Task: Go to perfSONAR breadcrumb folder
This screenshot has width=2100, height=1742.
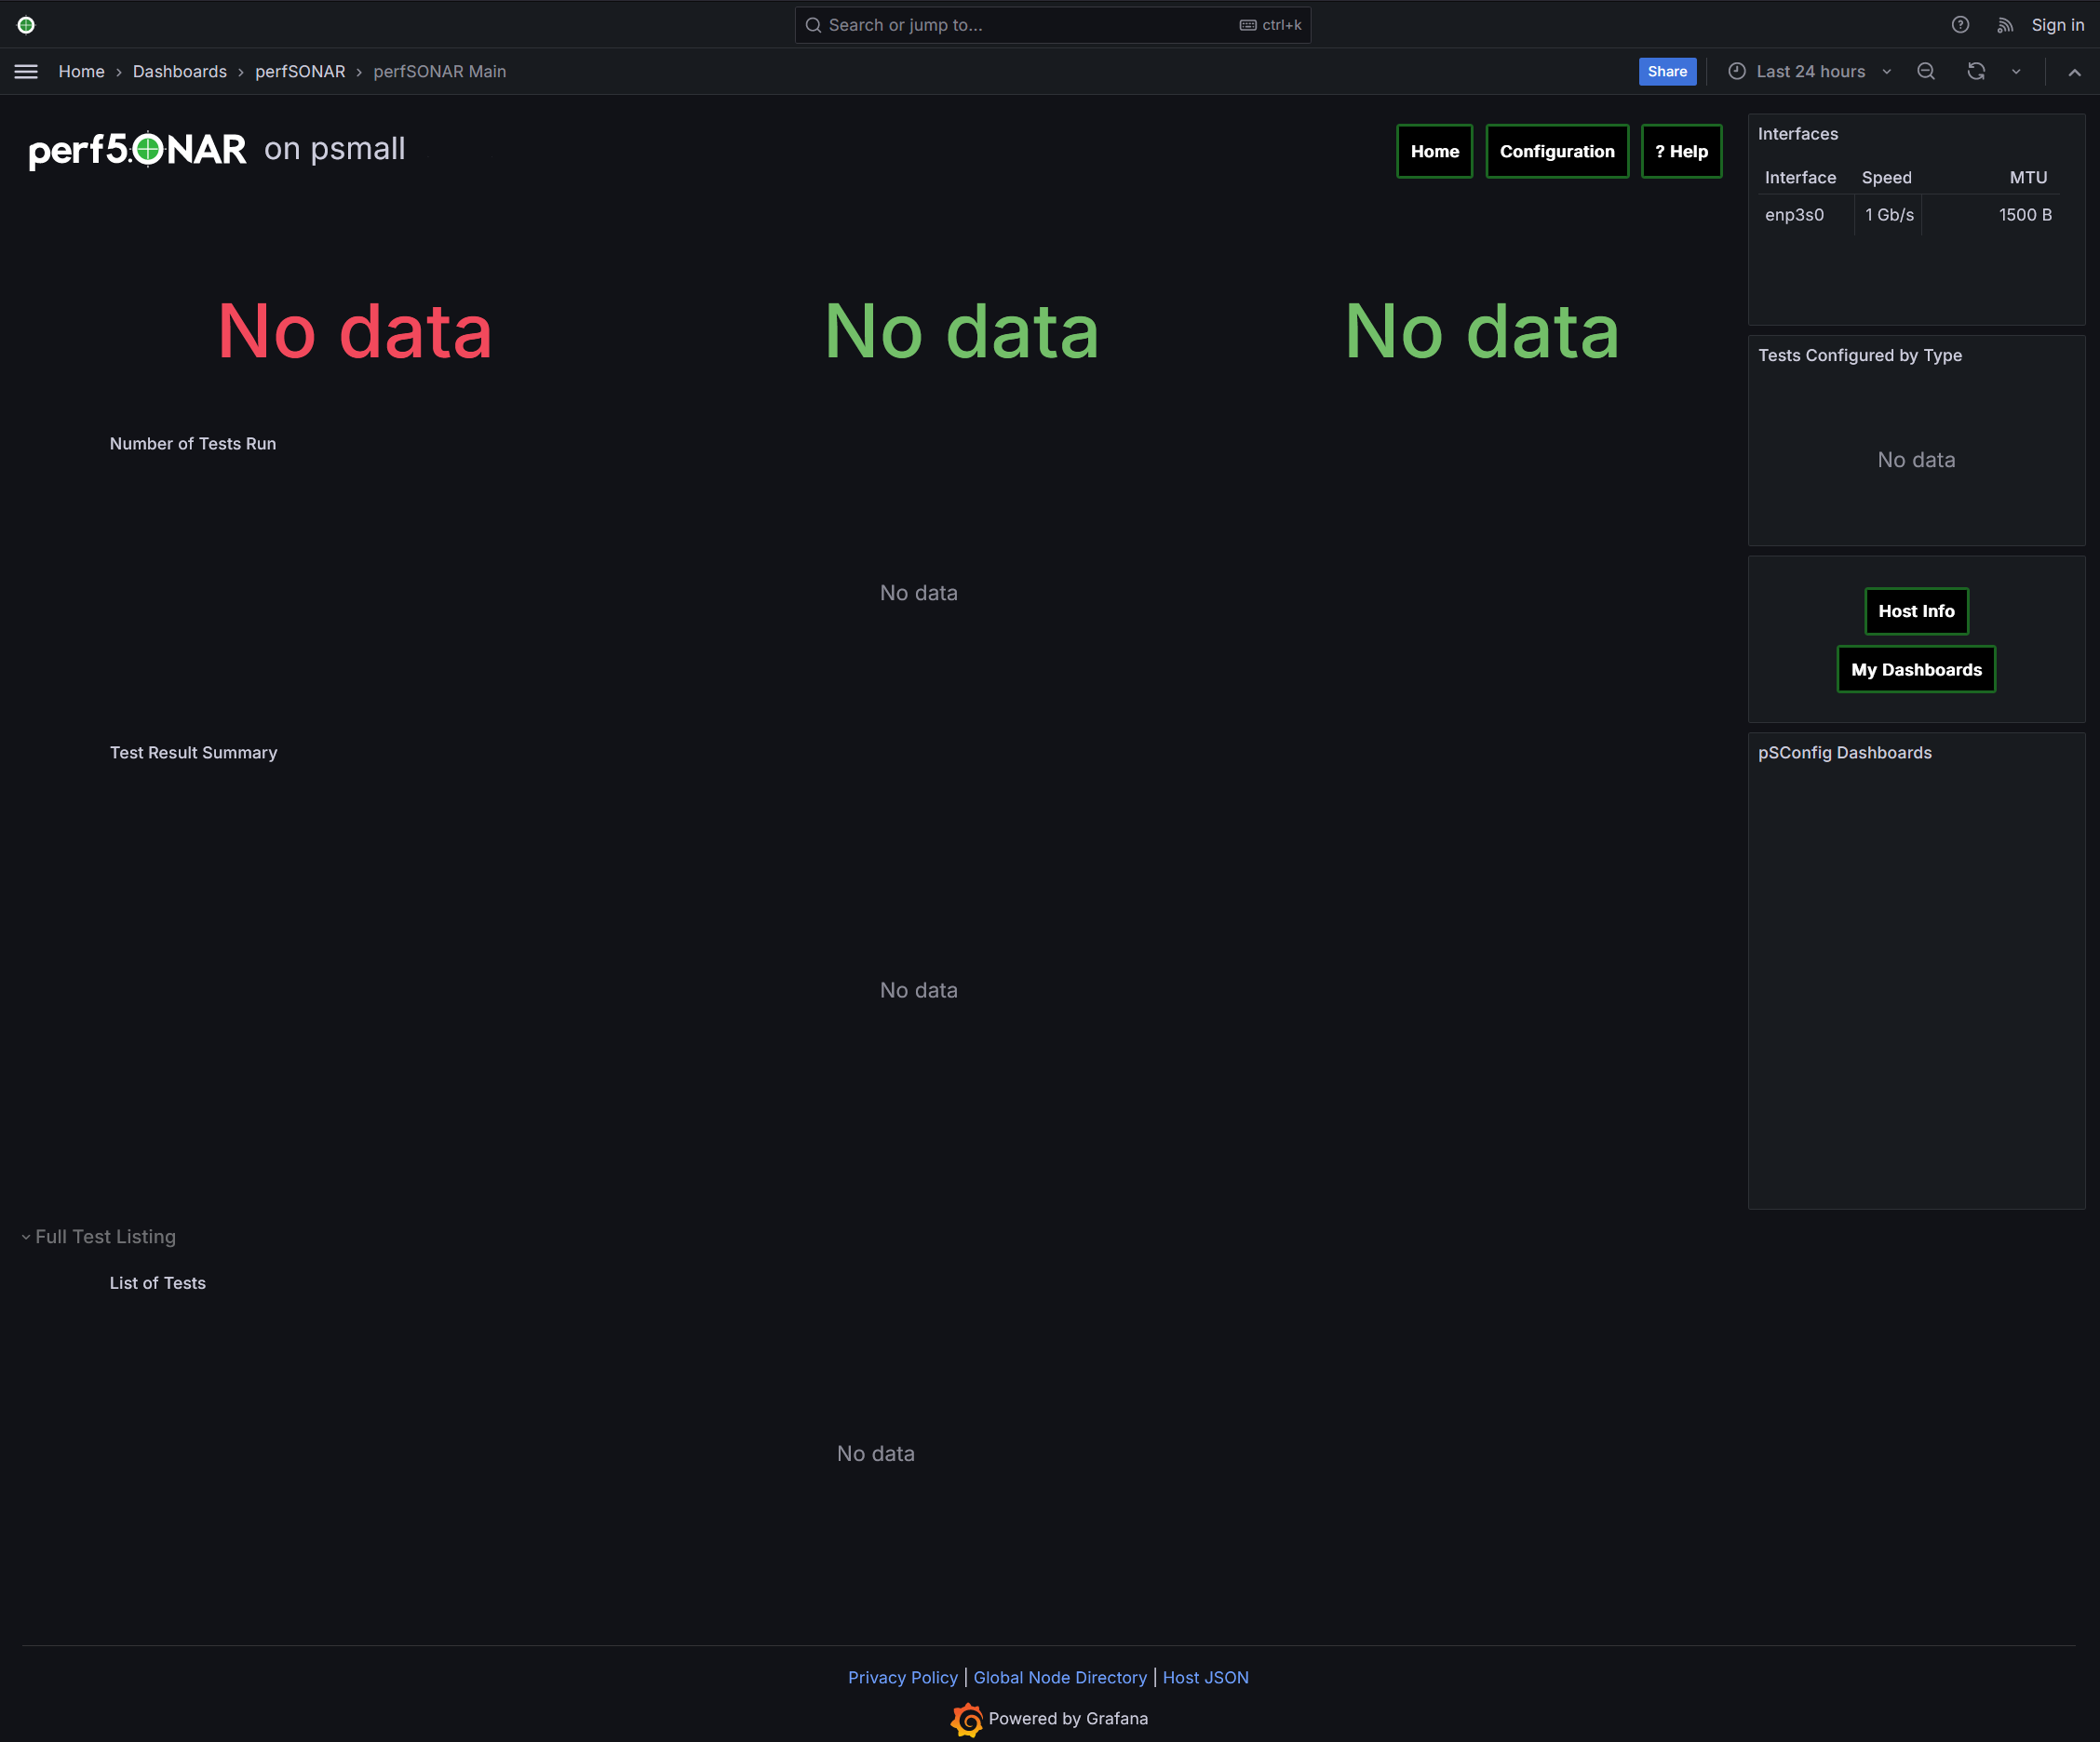Action: (300, 72)
